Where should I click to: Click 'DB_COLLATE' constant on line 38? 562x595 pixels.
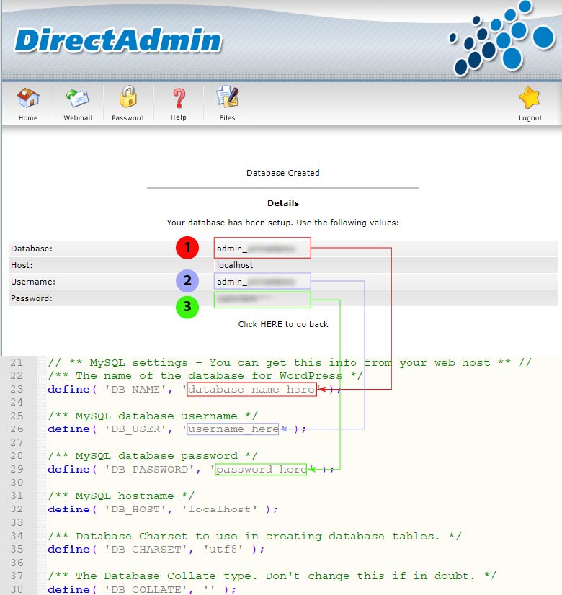pyautogui.click(x=146, y=589)
